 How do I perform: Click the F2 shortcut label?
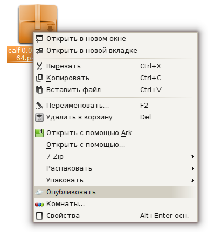point(144,106)
